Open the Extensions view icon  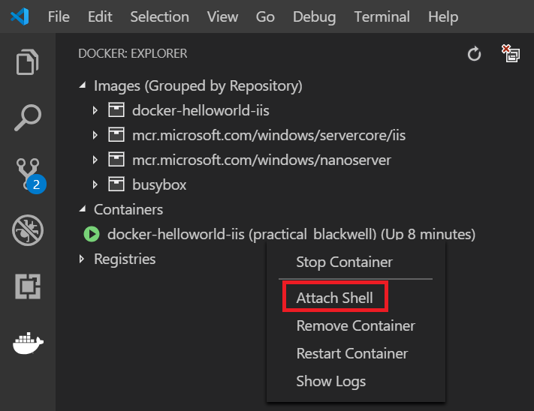click(x=28, y=286)
